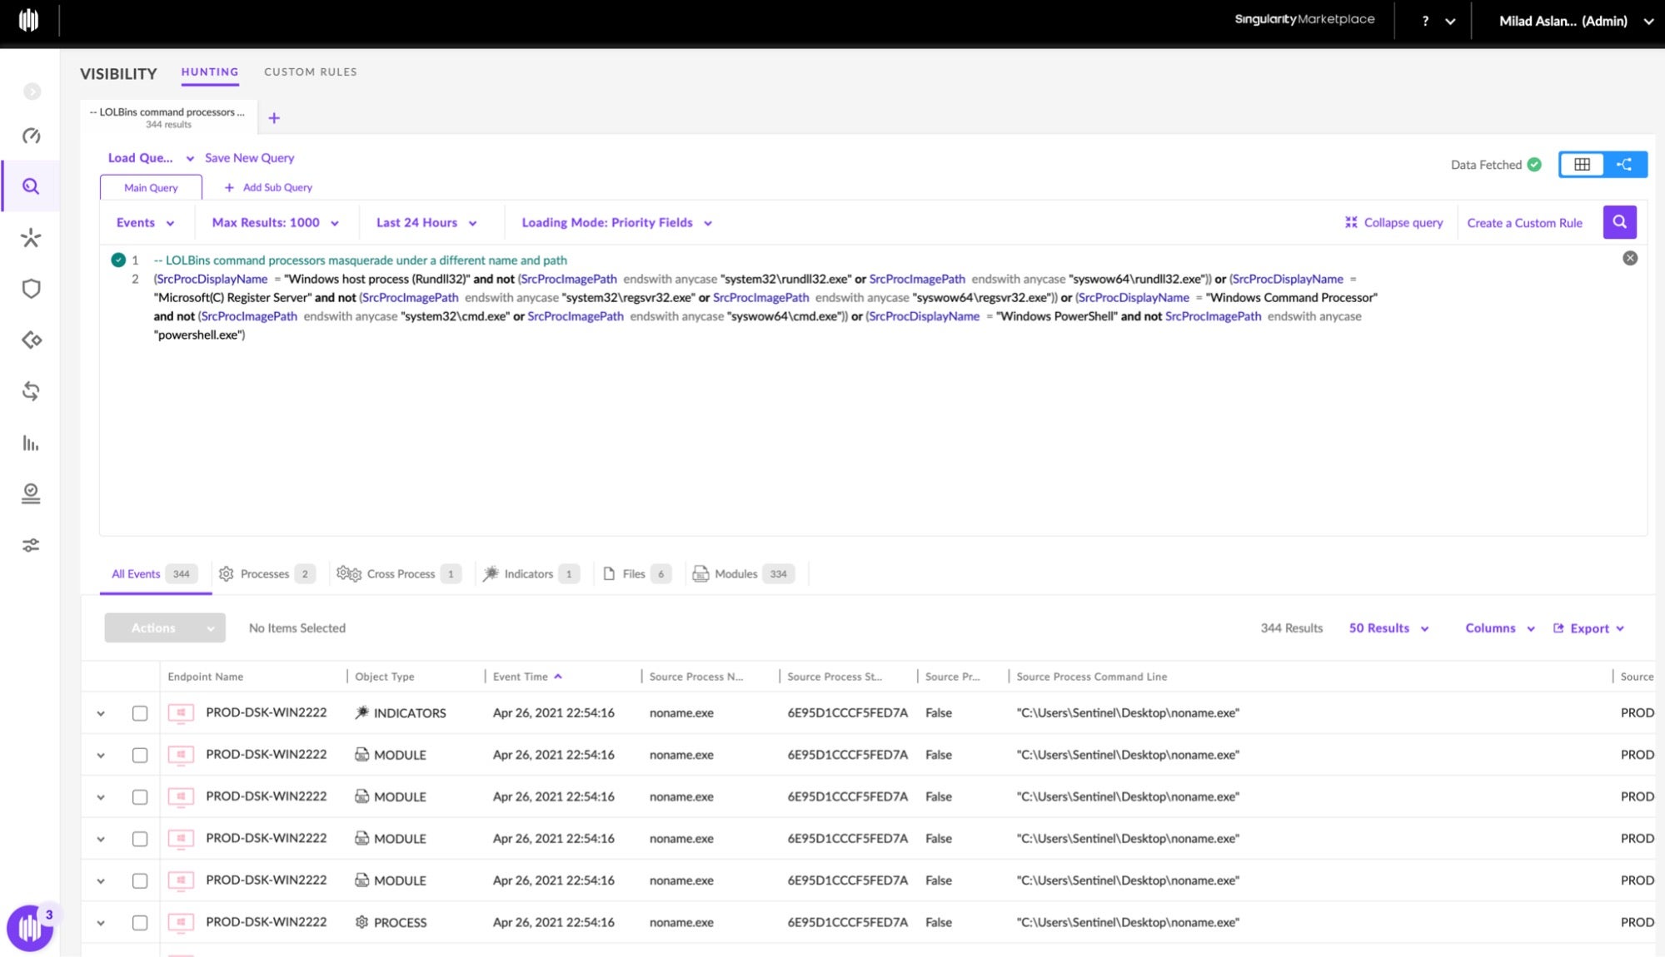This screenshot has height=957, width=1665.
Task: Expand first PROD-DSK-WIN2222 row details
Action: point(101,713)
